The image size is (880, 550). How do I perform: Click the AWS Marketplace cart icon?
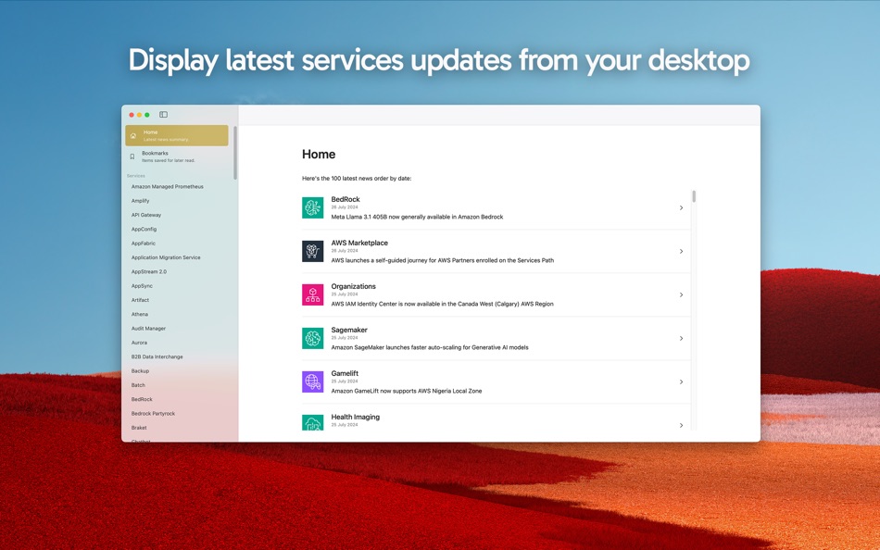pos(312,252)
